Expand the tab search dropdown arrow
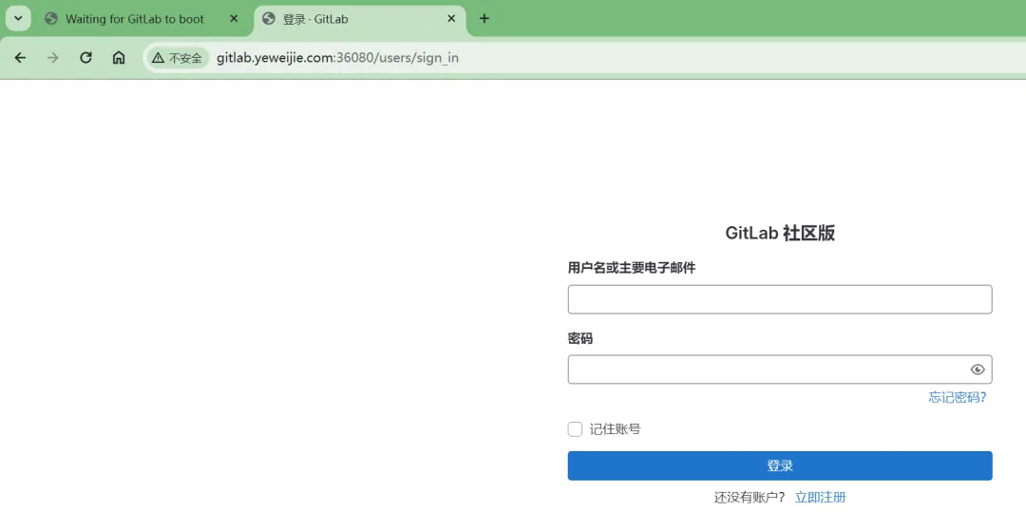The image size is (1026, 531). 17,18
